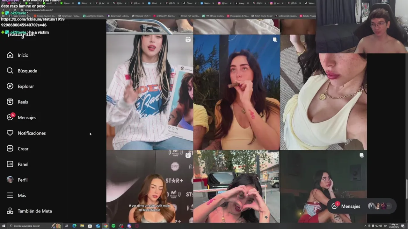Click the scrollbar down arrow
The width and height of the screenshot is (408, 229).
pos(406,220)
